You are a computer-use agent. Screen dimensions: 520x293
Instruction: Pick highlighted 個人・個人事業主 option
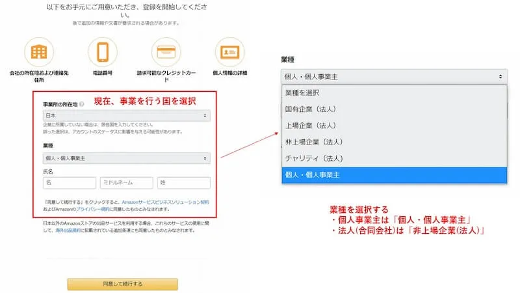(x=394, y=174)
